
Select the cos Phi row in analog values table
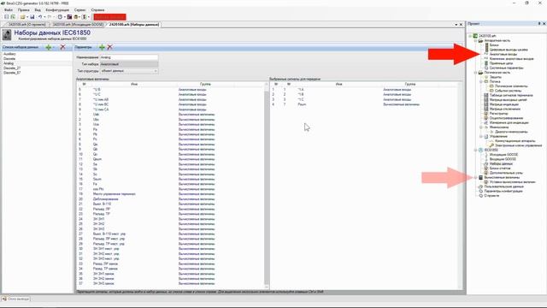tap(171, 189)
